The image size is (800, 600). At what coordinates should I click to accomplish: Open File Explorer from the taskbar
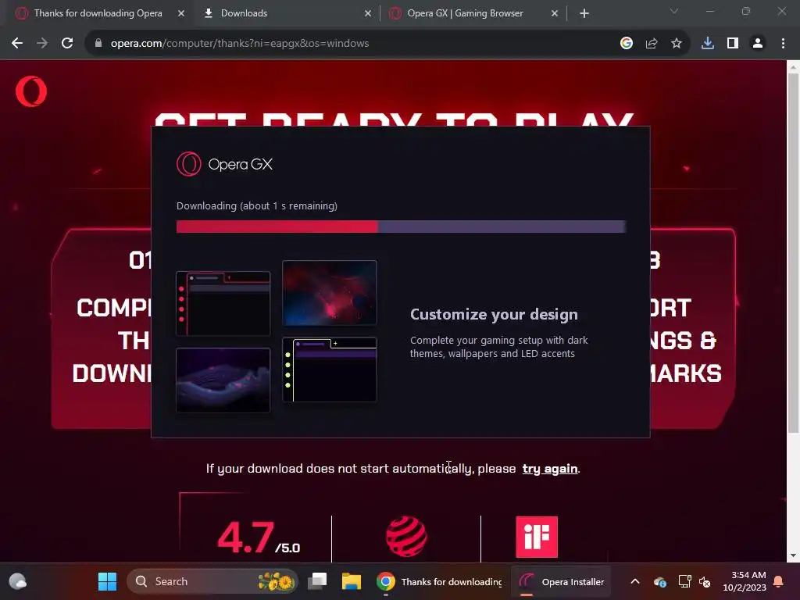click(x=351, y=581)
